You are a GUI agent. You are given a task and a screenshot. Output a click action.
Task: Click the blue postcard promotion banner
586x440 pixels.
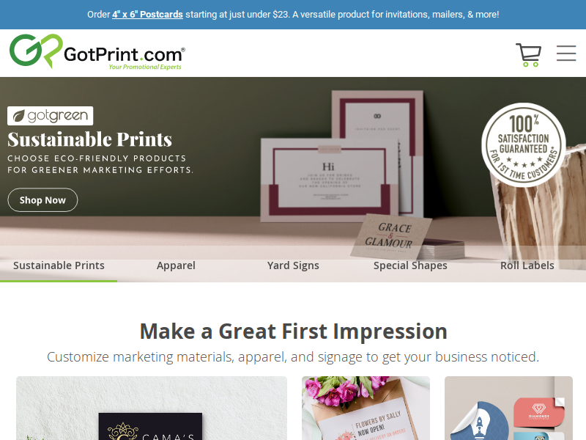coord(293,15)
